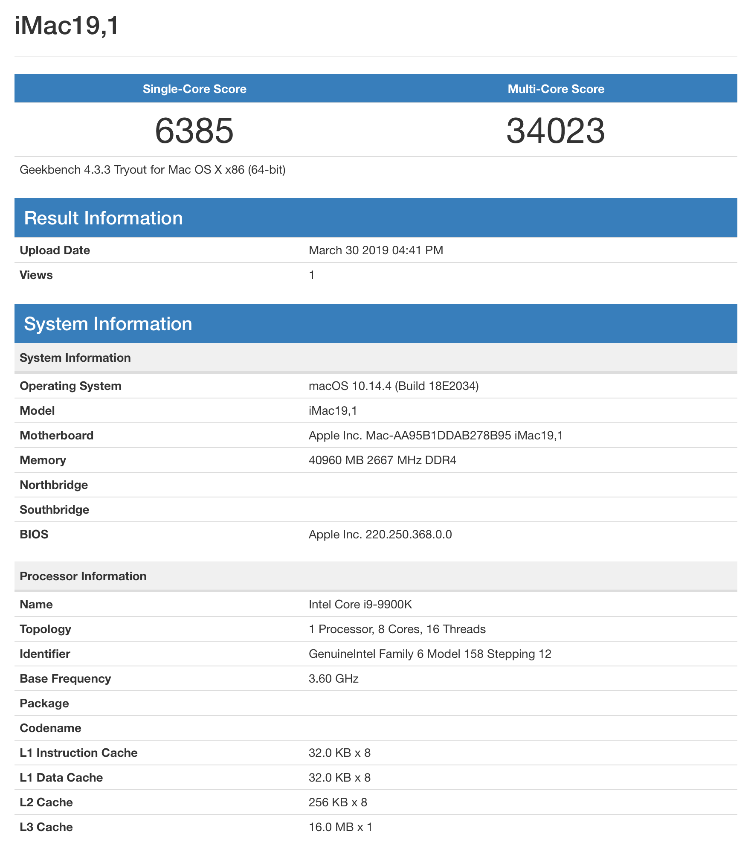Click the Upload Date label
This screenshot has height=849, width=754.
55,250
